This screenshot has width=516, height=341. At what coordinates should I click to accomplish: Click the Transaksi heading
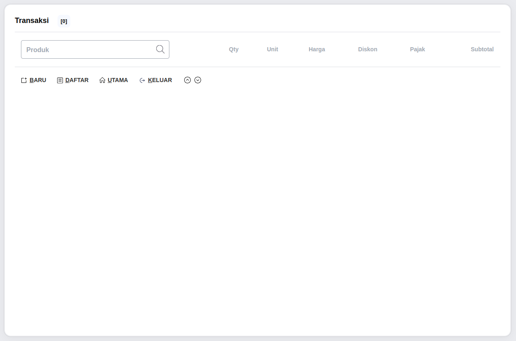[x=32, y=21]
